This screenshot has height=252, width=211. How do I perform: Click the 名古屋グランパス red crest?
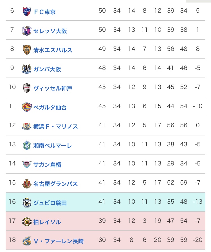coord(27,183)
